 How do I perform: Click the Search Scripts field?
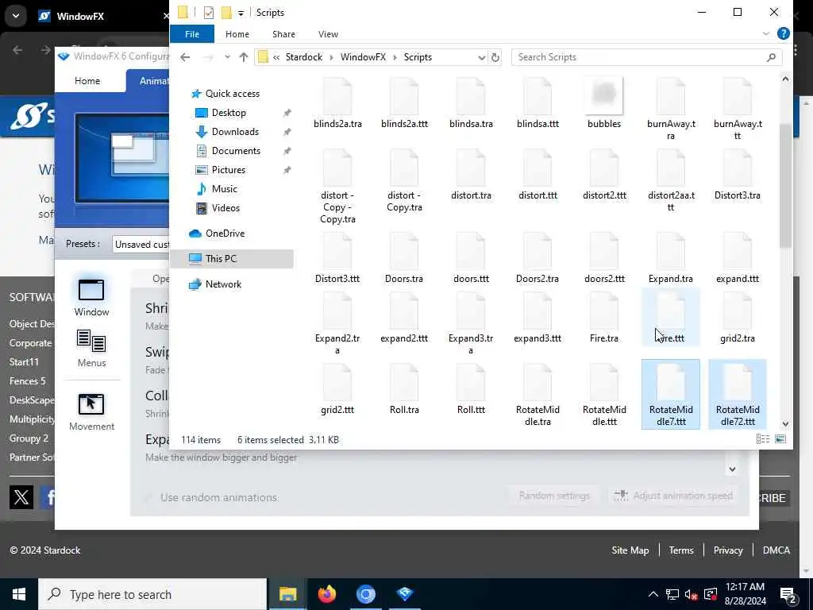[x=646, y=57]
